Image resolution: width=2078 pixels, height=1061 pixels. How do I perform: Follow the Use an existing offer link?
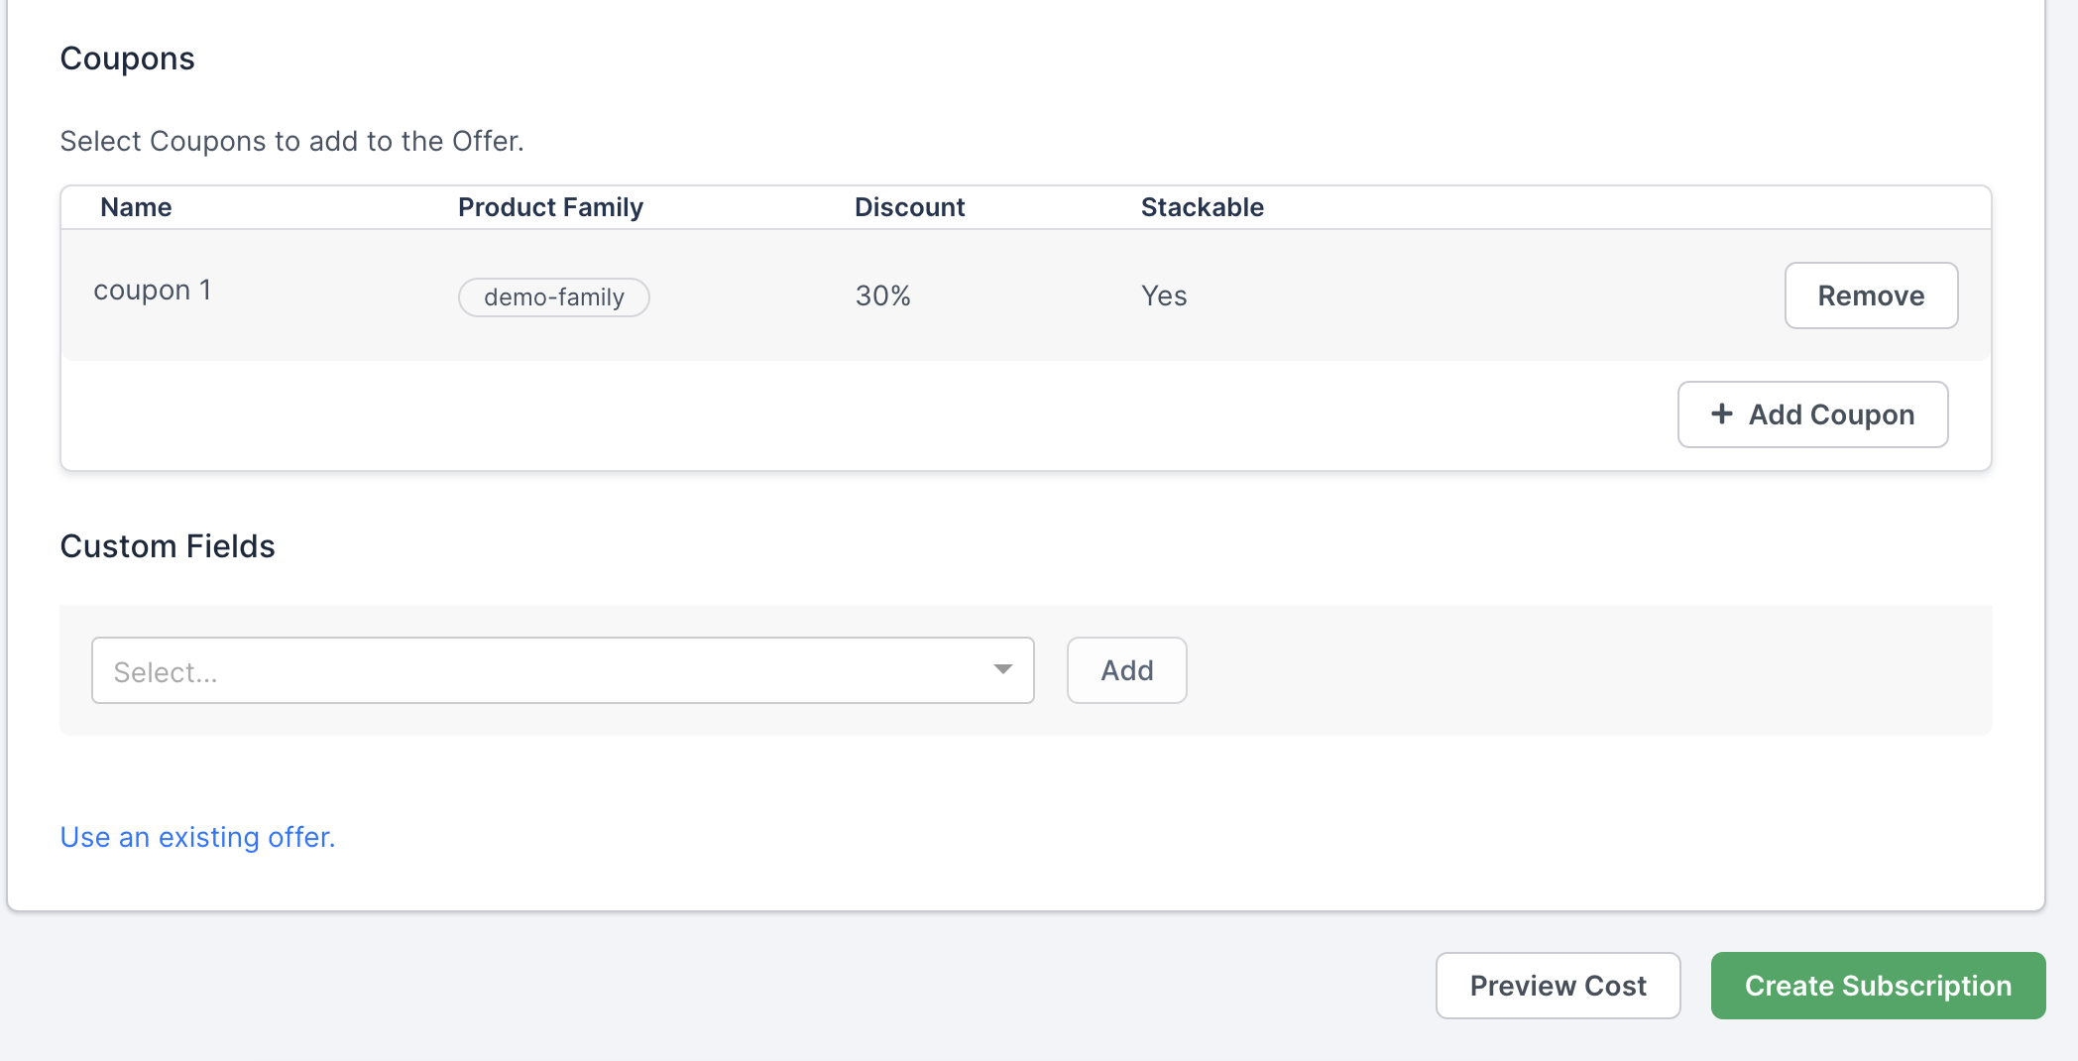coord(197,837)
